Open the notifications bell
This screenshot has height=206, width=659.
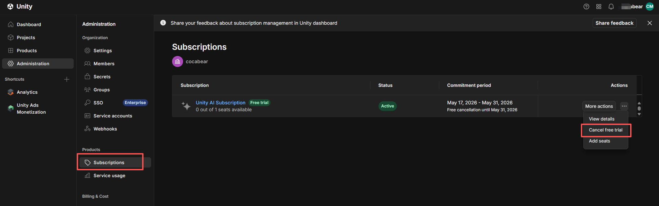click(x=611, y=7)
